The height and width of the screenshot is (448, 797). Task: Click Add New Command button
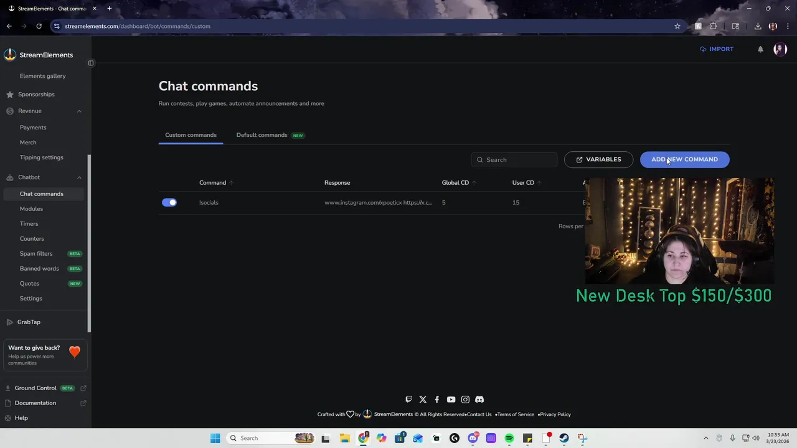[684, 159]
